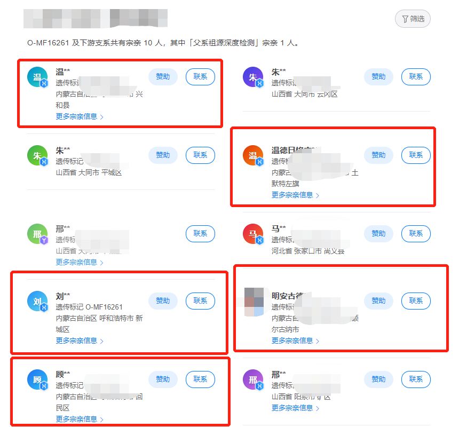Click the blue 刘 avatar icon
This screenshot has width=467, height=427.
[x=37, y=302]
